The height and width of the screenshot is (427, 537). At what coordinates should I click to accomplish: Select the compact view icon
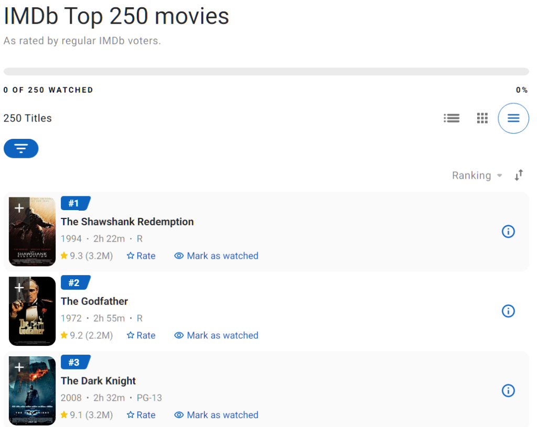(513, 118)
